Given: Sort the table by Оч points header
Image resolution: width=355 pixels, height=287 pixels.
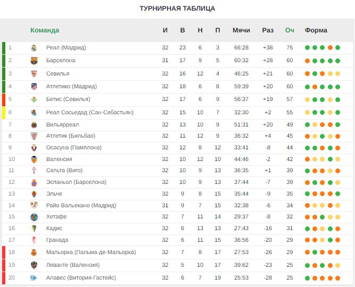Looking at the screenshot, I should 290,30.
